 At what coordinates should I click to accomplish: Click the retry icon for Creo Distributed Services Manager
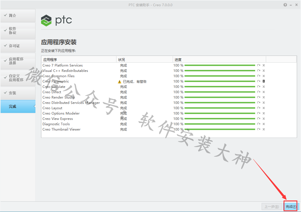259,103
